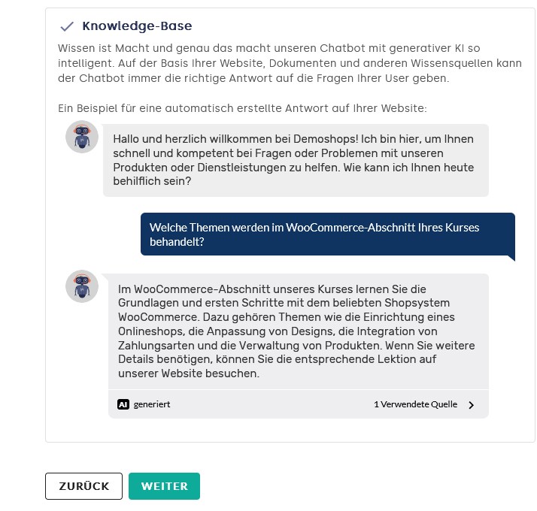Click the checkmark icon beside Knowledge-Base
537x511 pixels.
67,26
